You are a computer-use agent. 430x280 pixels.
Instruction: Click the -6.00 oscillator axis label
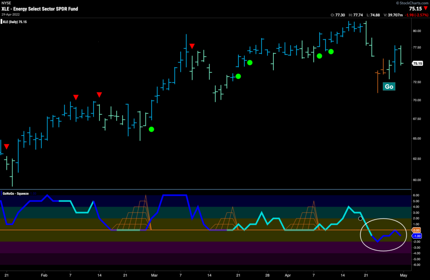416,264
